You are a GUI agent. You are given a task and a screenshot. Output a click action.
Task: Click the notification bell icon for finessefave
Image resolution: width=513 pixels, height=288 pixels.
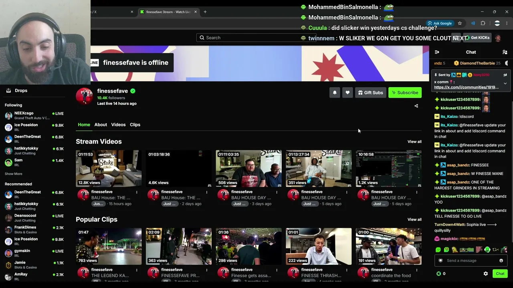tap(335, 93)
